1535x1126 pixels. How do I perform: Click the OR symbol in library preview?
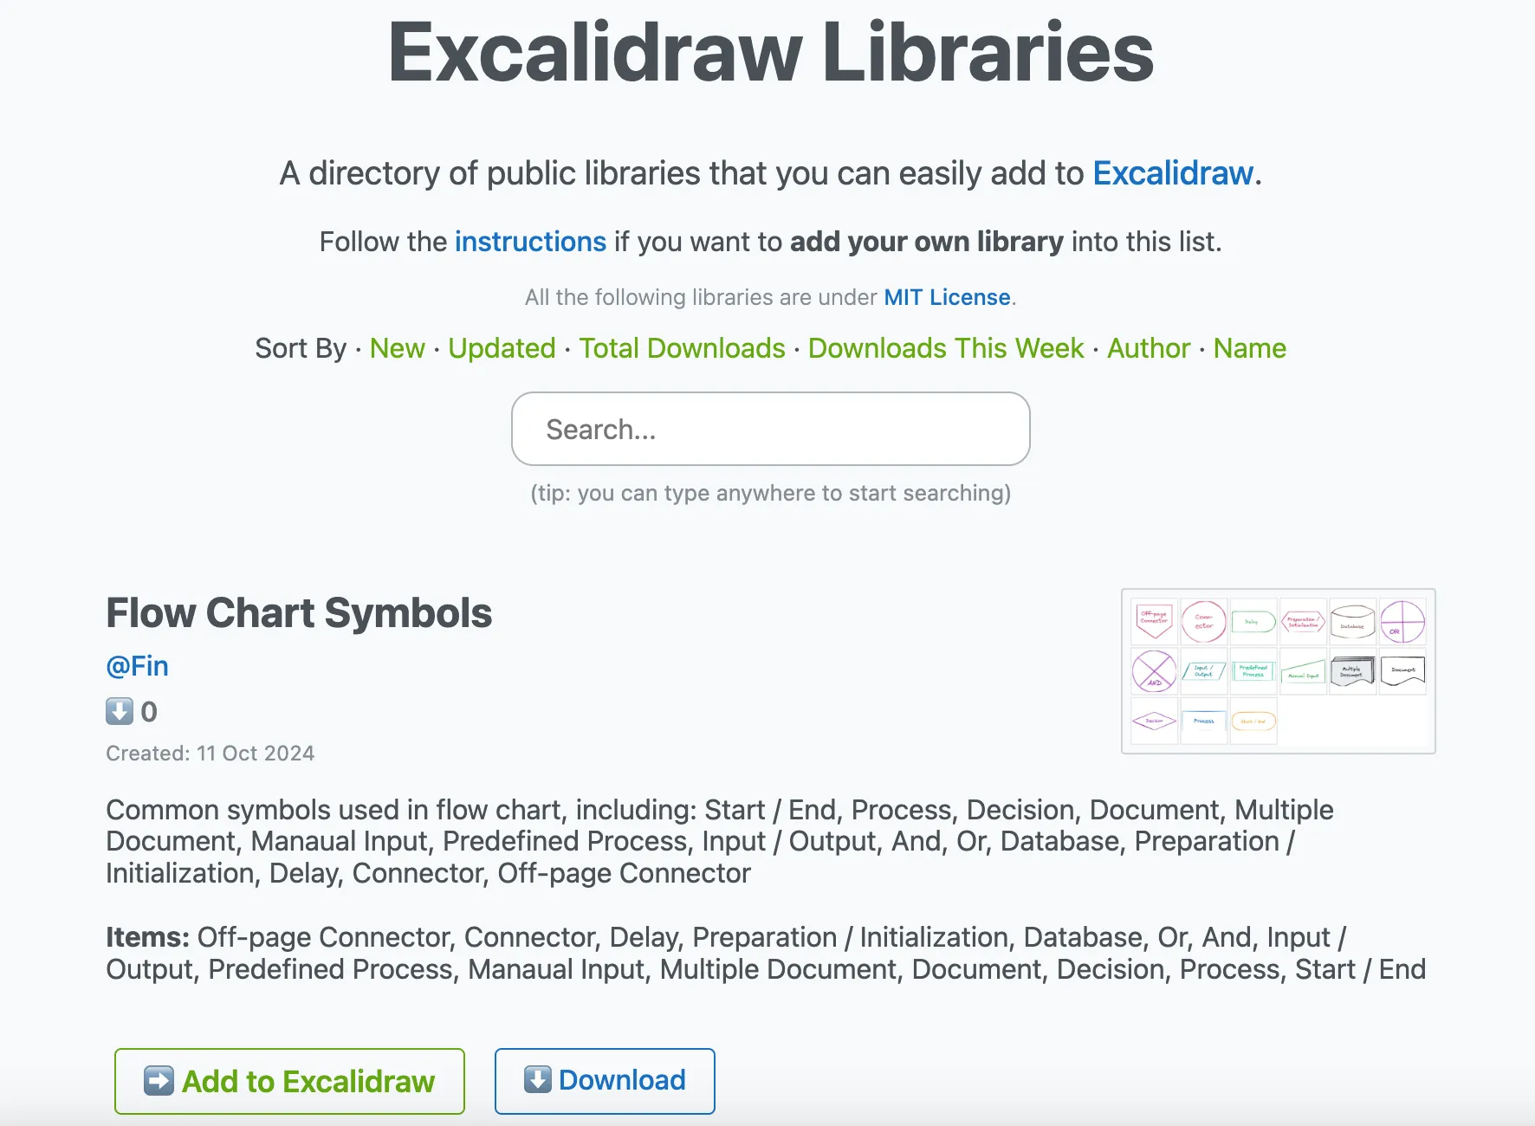click(1402, 621)
